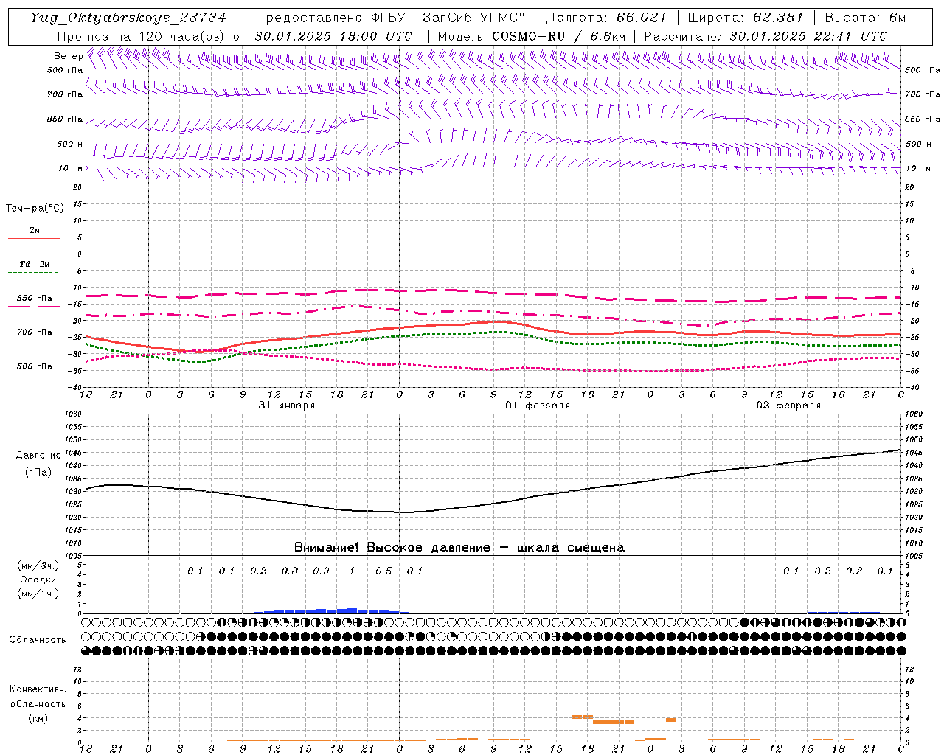Click the Широта: 62.381 header field

[x=746, y=18]
